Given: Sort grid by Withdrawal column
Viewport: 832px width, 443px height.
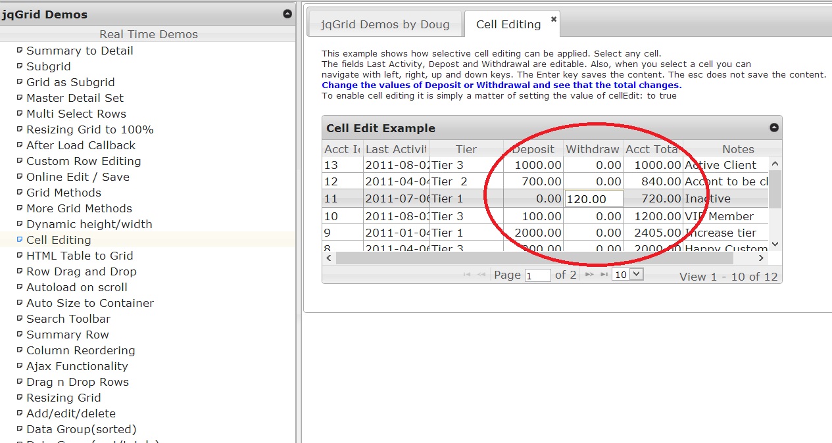Looking at the screenshot, I should (x=593, y=149).
